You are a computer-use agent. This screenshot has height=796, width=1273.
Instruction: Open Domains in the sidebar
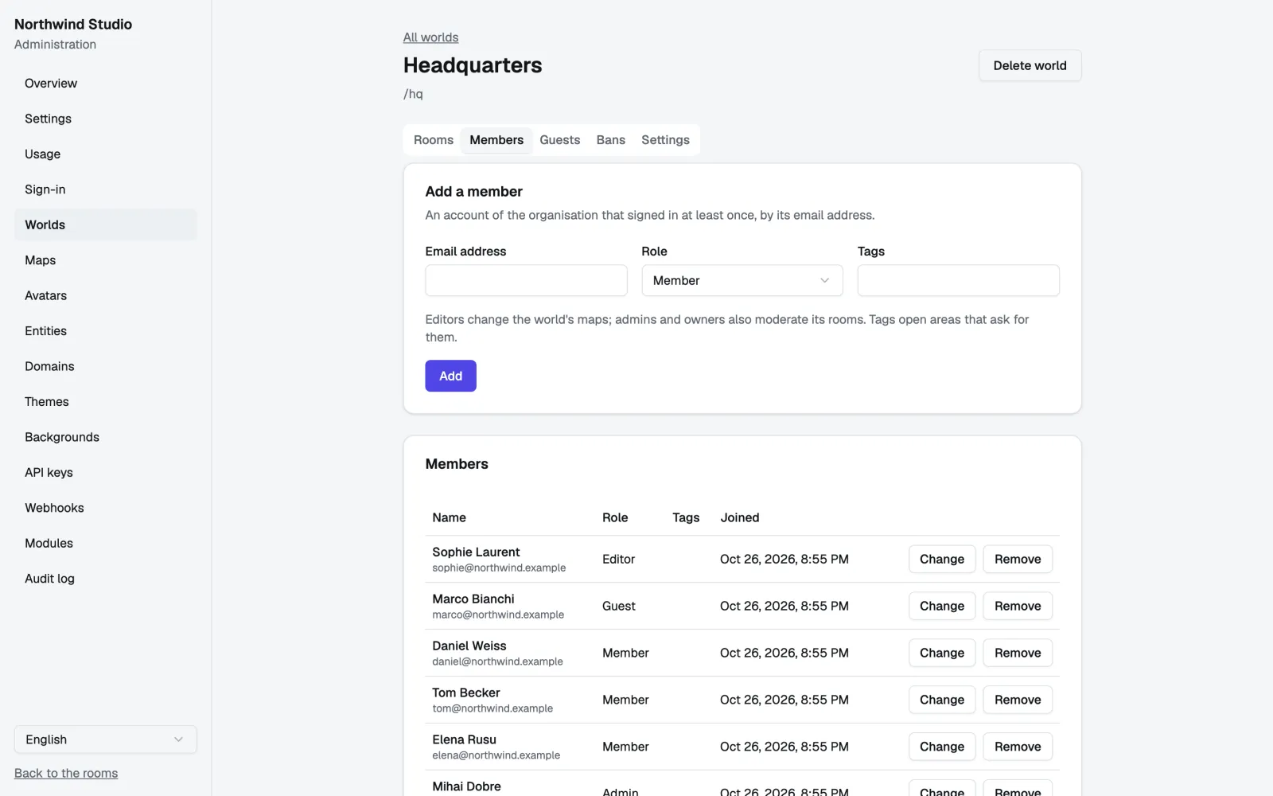[105, 366]
